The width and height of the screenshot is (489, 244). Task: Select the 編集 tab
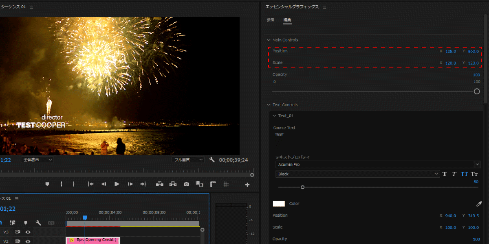pyautogui.click(x=288, y=20)
